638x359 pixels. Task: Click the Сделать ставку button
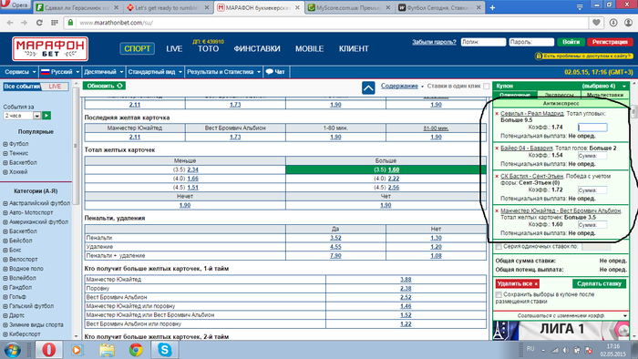click(x=599, y=283)
